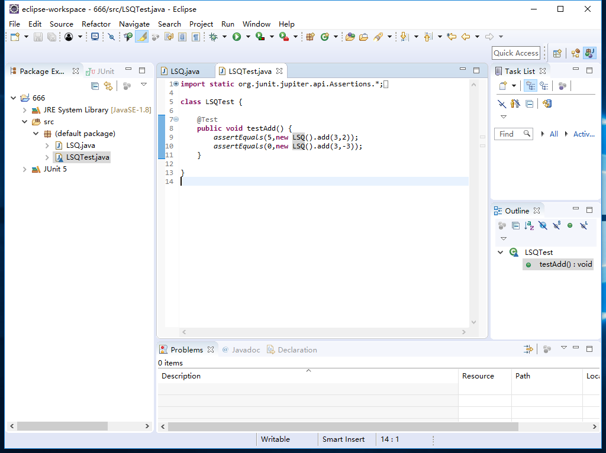Open Run button dropdown arrow
Image resolution: width=606 pixels, height=453 pixels.
(x=248, y=37)
